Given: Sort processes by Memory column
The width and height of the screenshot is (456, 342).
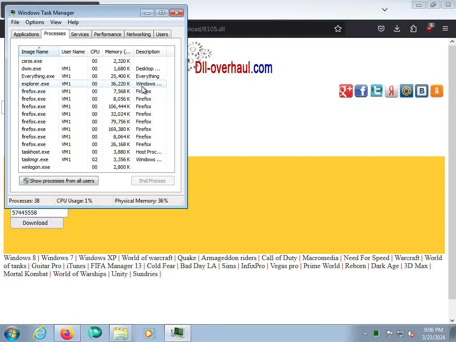Looking at the screenshot, I should [x=118, y=52].
